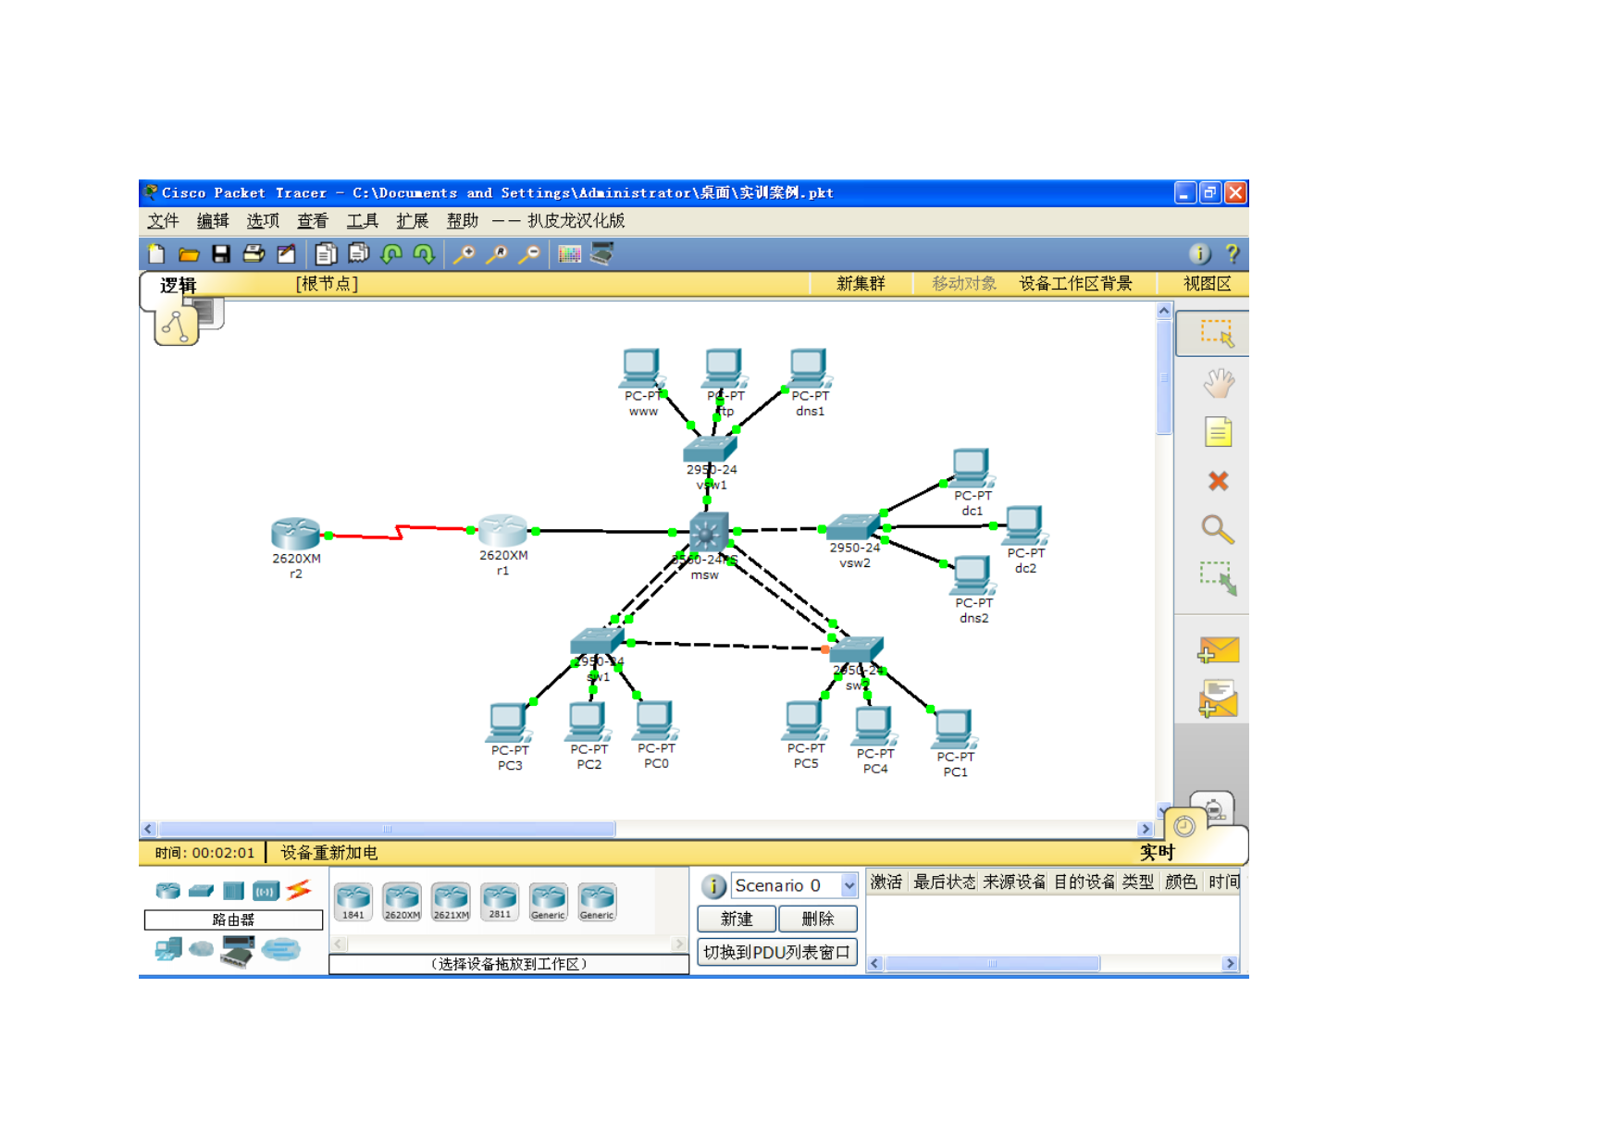
Task: Choose the Resize Shape tool
Action: [x=1218, y=579]
